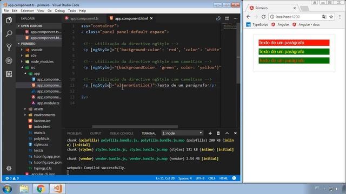Switch to app.component.ts editor tab
Screen dimensions: 346x194
coord(84,18)
